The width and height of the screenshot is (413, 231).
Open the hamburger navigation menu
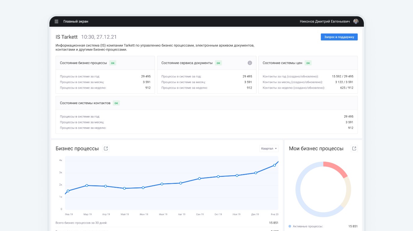[x=56, y=22]
